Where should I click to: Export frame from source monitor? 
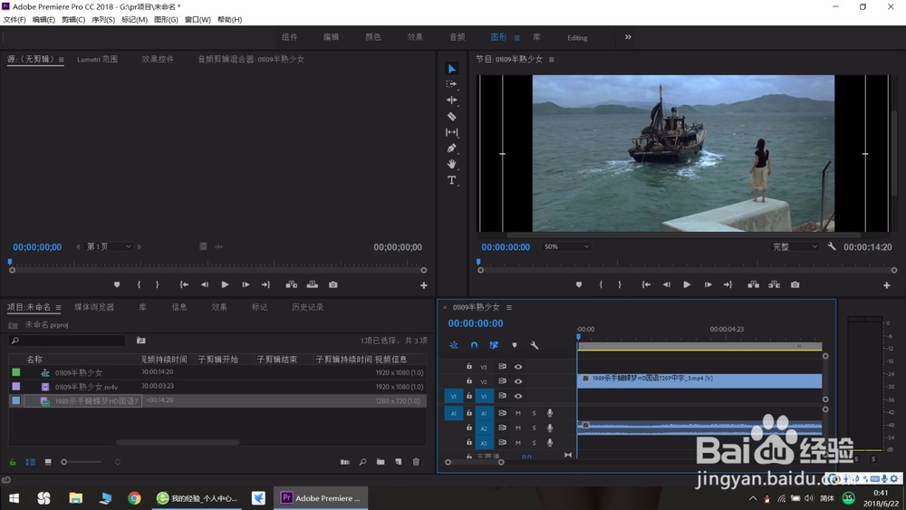[x=333, y=284]
